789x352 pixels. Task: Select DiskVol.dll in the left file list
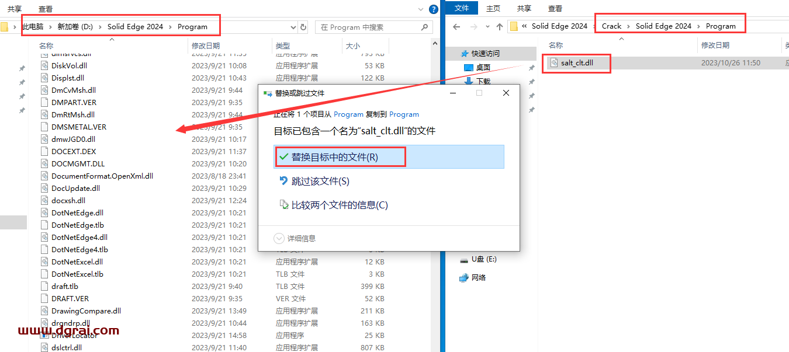tap(69, 65)
